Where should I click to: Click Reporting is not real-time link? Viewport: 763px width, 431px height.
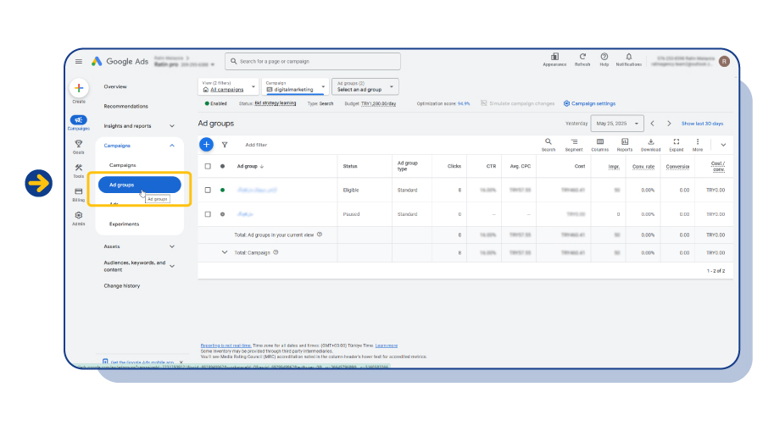pyautogui.click(x=226, y=345)
